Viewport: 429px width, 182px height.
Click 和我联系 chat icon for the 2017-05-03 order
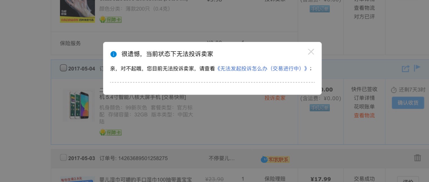[x=275, y=160]
